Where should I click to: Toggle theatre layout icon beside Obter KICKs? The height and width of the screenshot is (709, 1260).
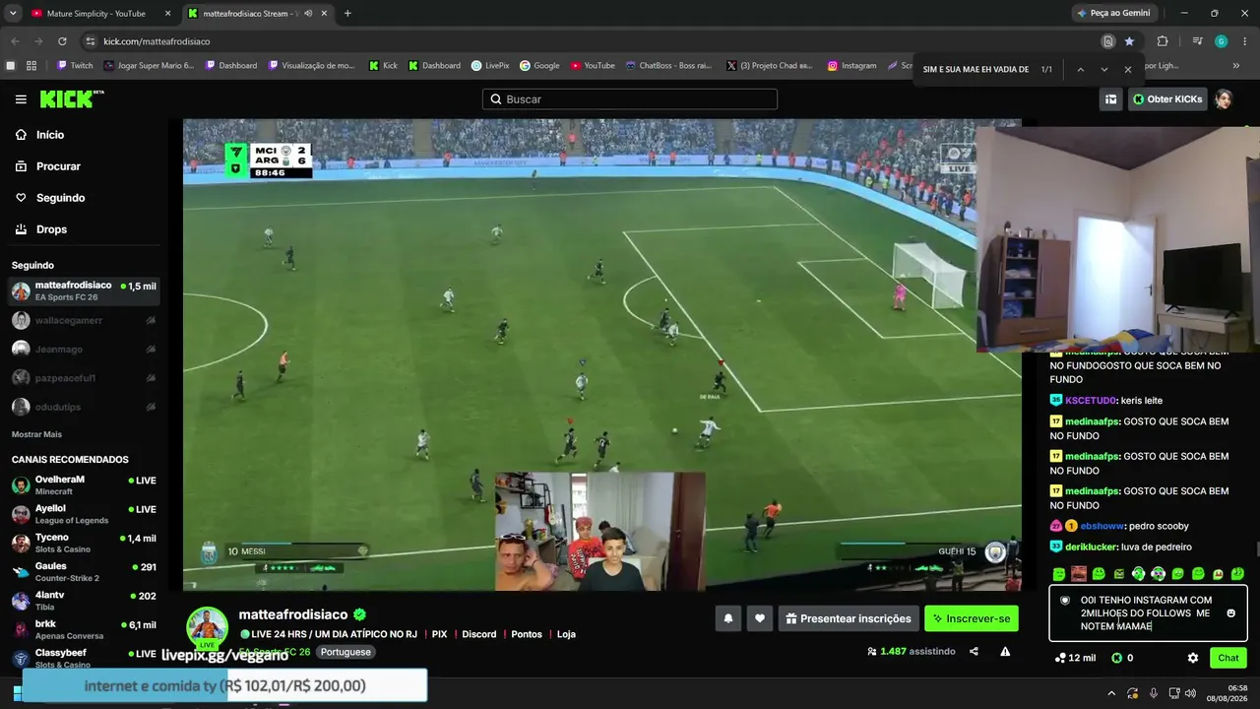pos(1110,99)
